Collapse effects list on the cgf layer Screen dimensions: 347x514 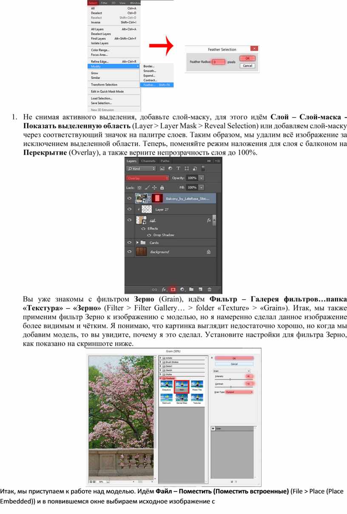coord(214,220)
